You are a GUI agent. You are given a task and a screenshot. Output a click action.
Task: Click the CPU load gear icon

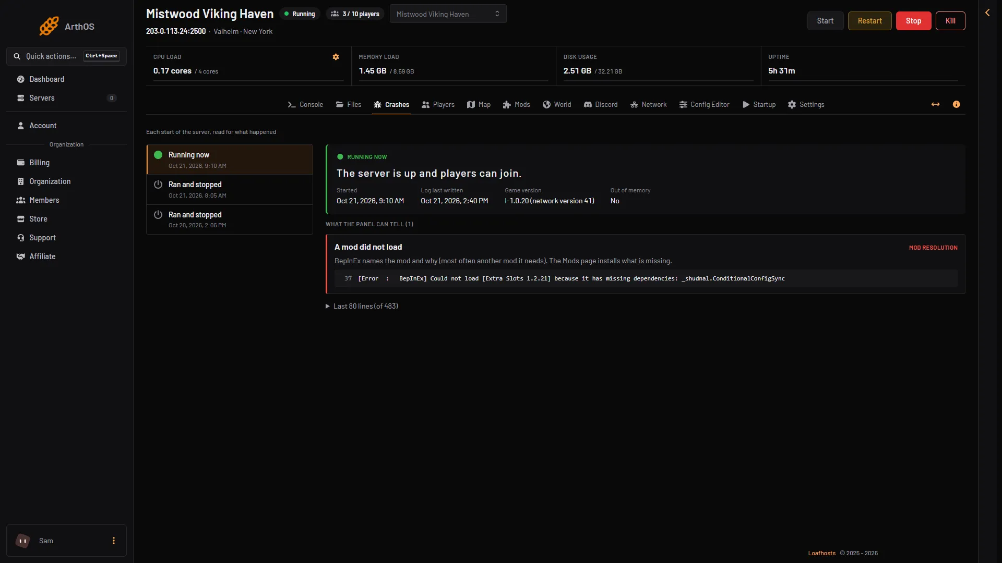point(336,57)
